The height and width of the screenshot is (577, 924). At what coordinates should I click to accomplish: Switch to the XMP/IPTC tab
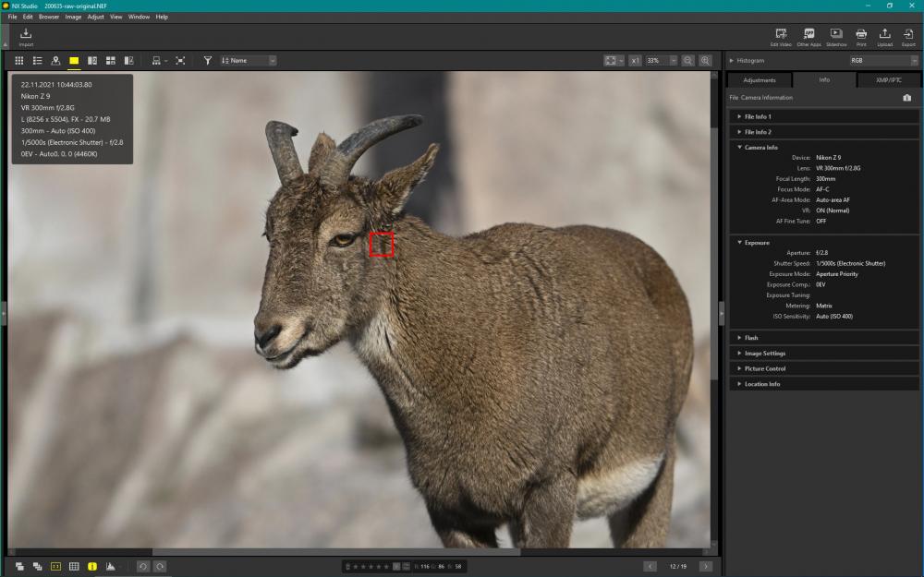[x=888, y=80]
